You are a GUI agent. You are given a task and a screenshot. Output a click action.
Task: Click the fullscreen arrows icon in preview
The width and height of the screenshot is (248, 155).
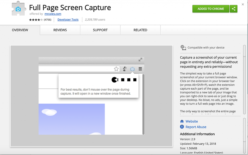[x=140, y=60]
